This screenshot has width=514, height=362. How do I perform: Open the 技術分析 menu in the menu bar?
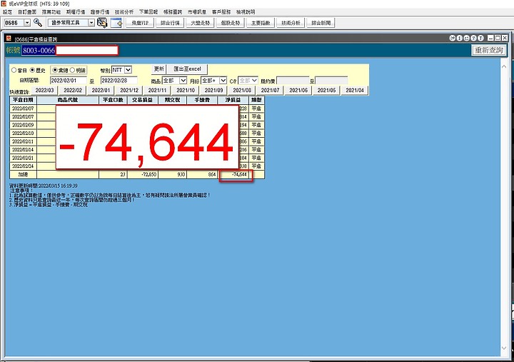pyautogui.click(x=124, y=12)
